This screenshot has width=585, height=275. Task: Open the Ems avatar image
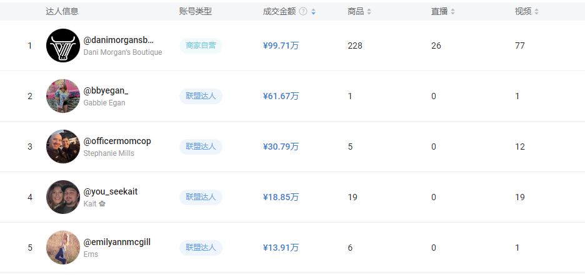click(x=63, y=248)
